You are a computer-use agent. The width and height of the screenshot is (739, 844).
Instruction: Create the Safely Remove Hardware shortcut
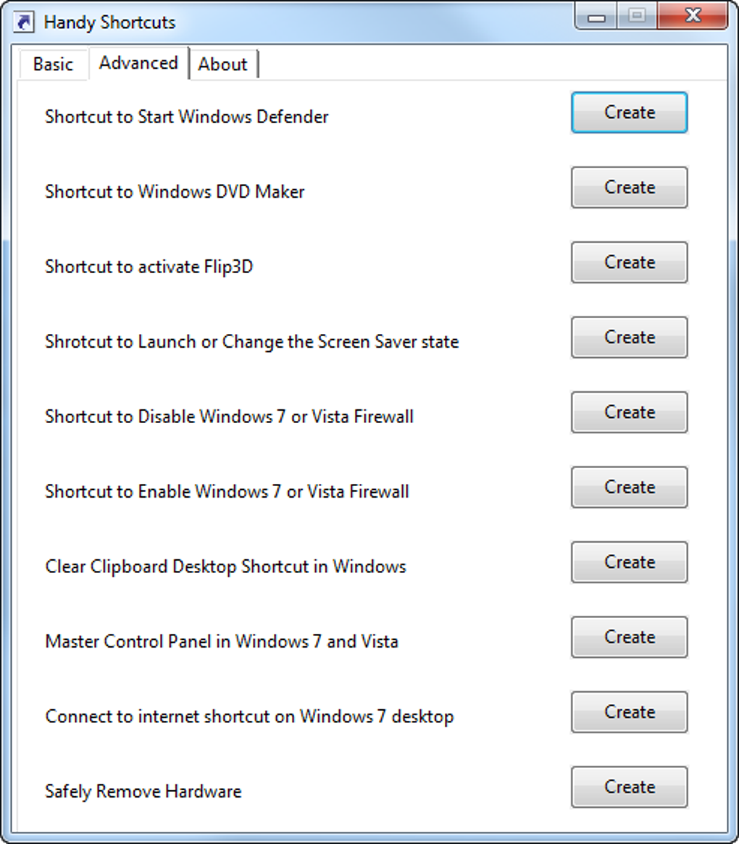click(629, 787)
